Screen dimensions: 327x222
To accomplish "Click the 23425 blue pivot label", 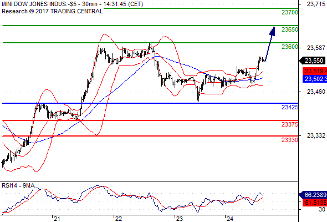I will tap(290, 107).
